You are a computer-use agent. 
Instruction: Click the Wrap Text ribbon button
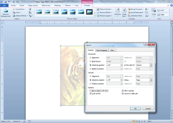[x=124, y=13]
